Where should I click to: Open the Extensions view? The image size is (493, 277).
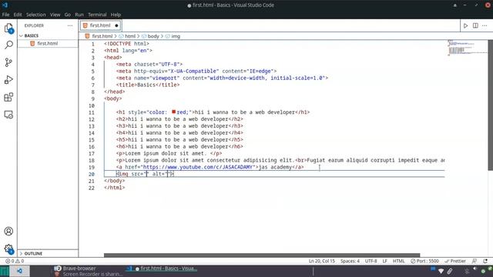tap(8, 97)
